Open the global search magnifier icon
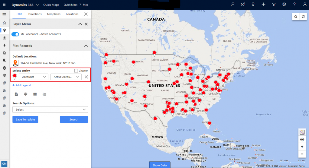This screenshot has width=309, height=168. 233,4
